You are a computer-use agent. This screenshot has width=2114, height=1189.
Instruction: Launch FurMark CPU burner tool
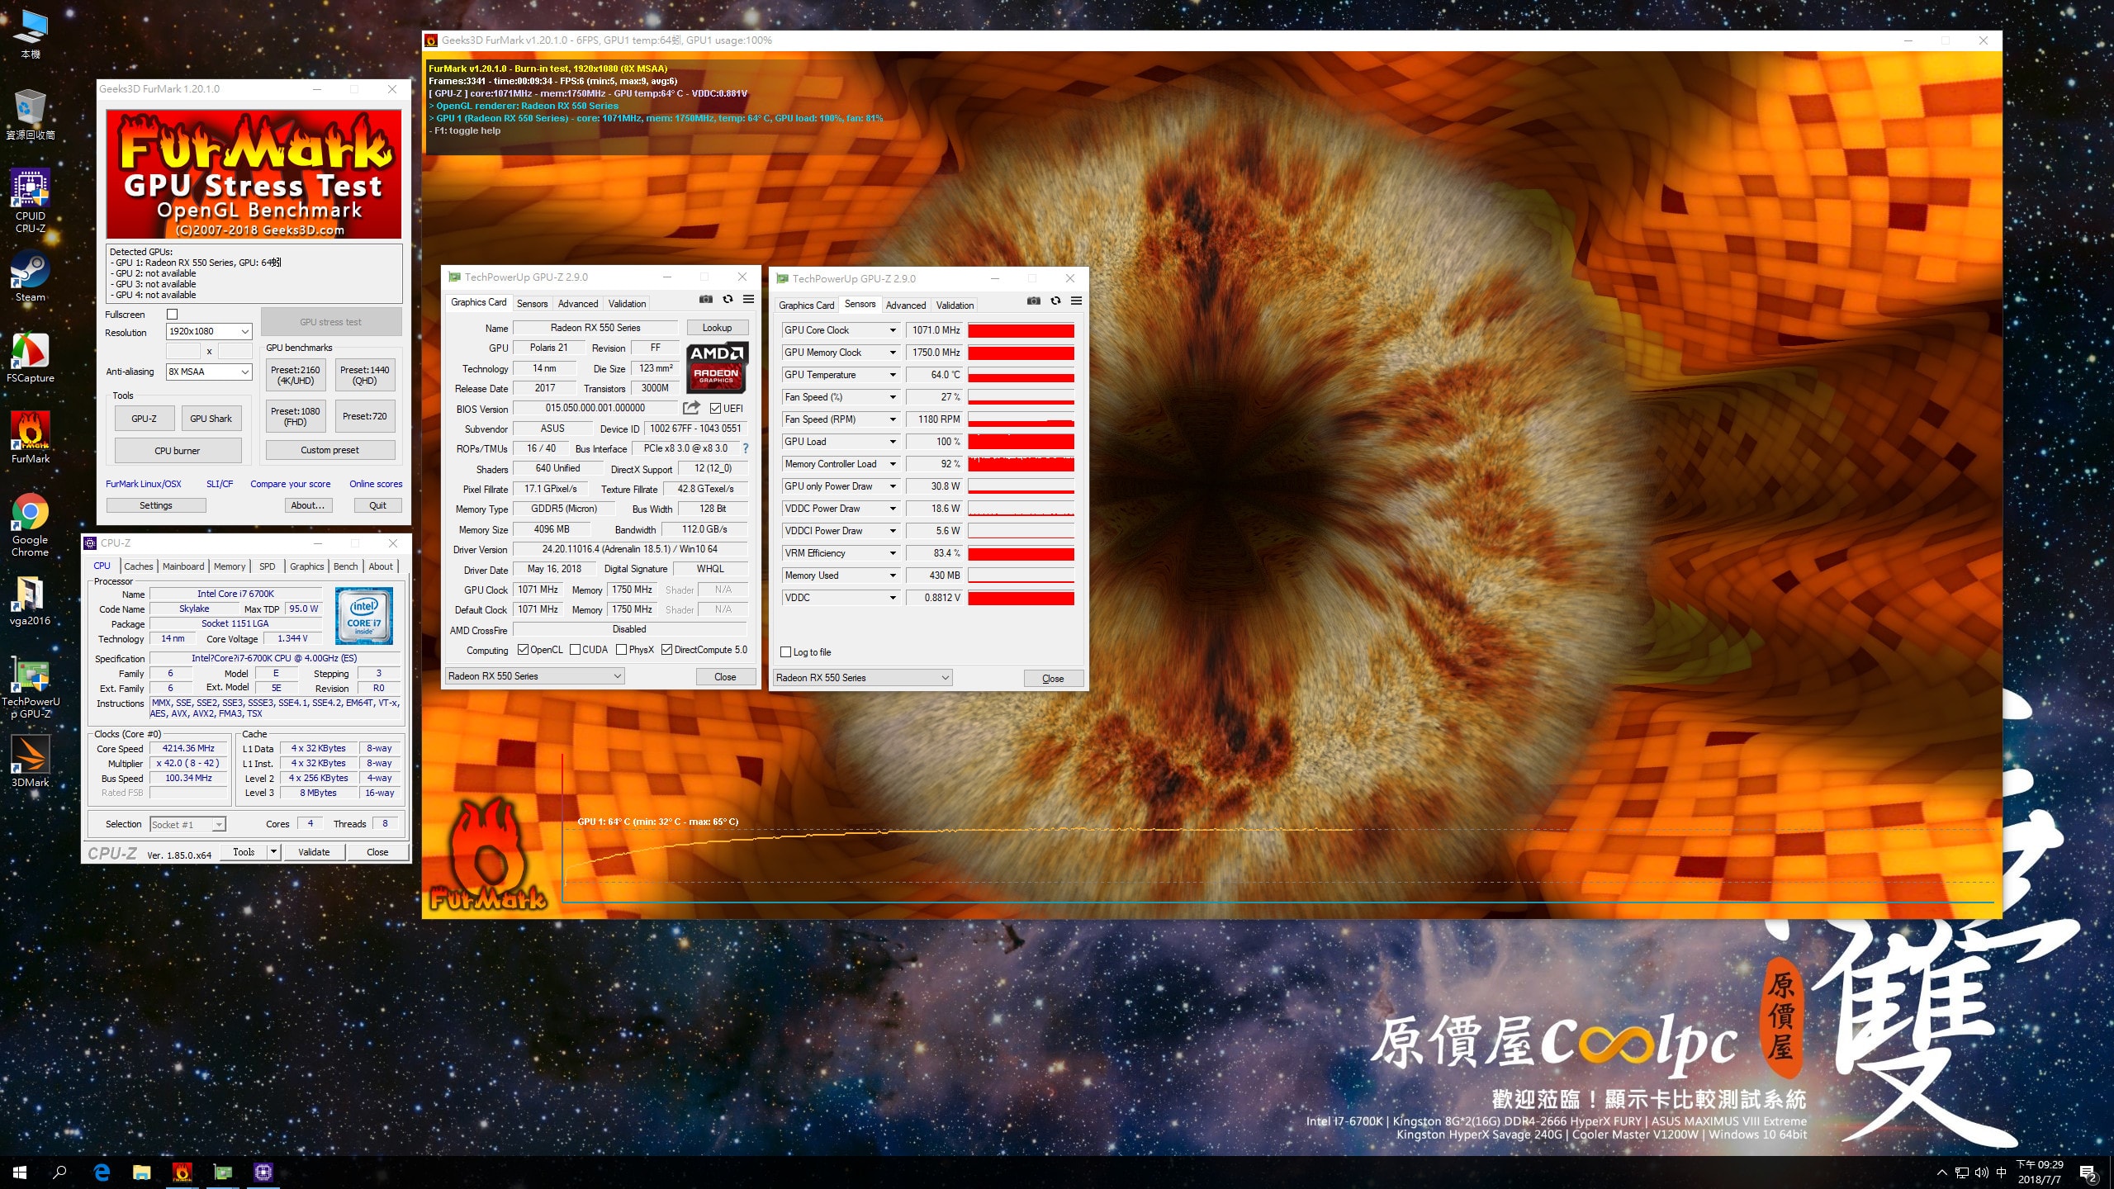178,451
